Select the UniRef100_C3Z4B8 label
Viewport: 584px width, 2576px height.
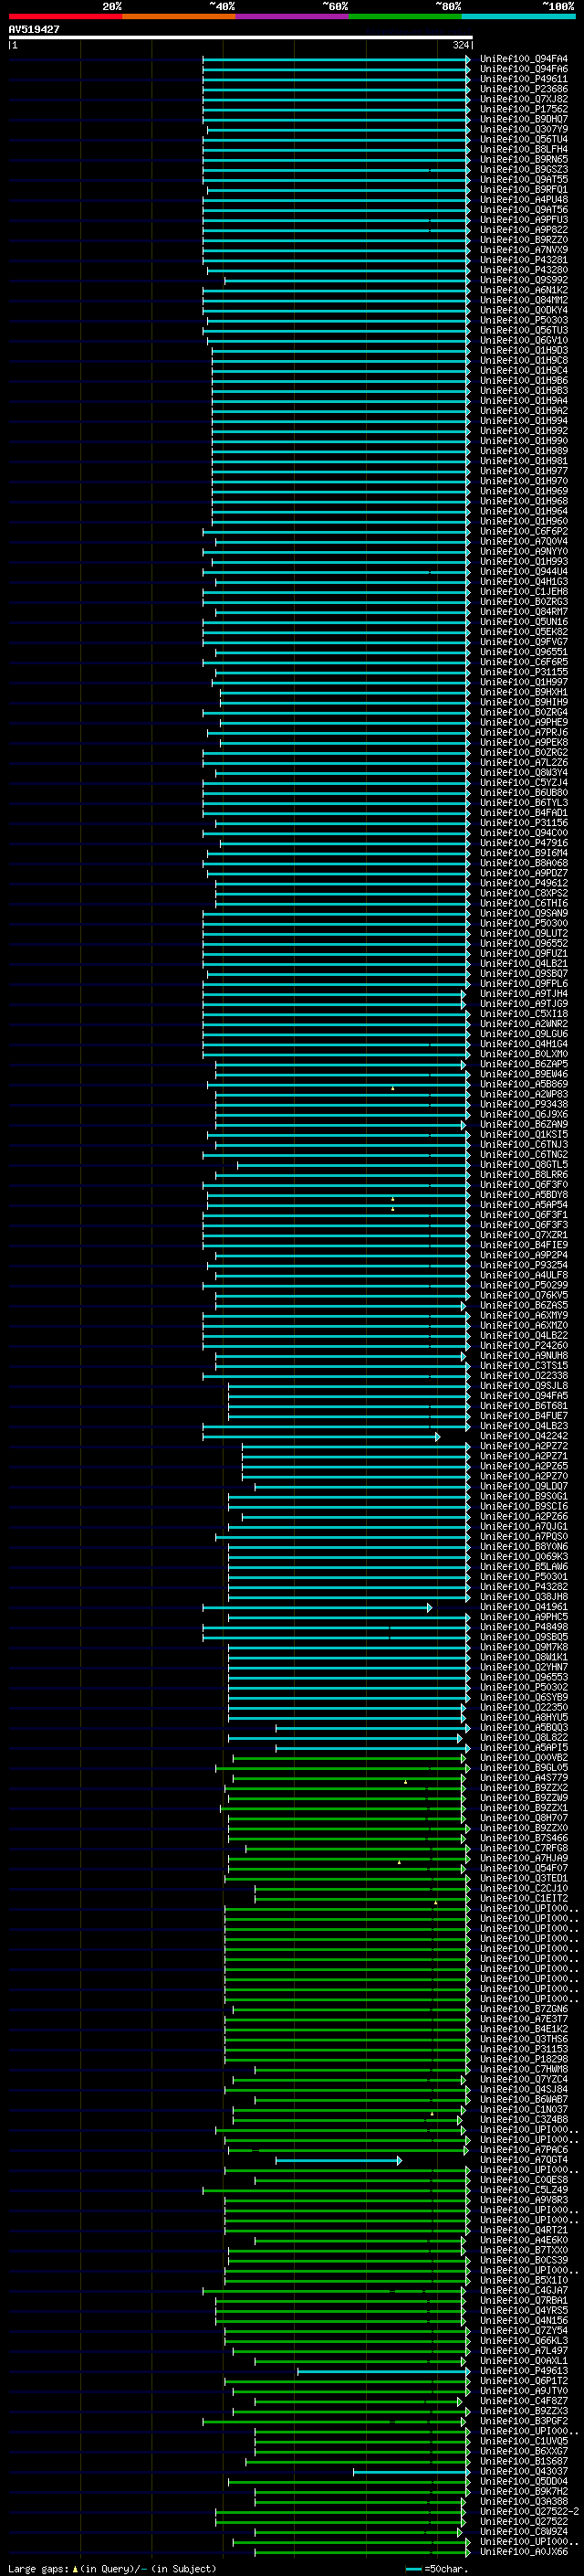coord(524,2120)
